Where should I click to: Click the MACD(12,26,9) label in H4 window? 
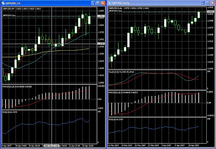coord(17,87)
